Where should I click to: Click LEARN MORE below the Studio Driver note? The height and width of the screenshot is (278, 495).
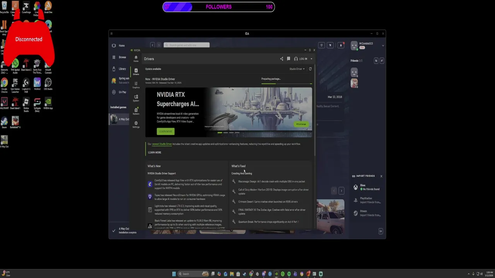pyautogui.click(x=155, y=152)
